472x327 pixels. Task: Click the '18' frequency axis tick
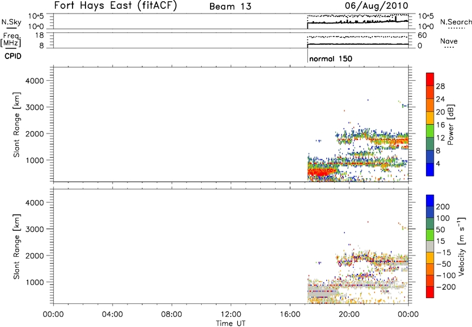pos(40,35)
